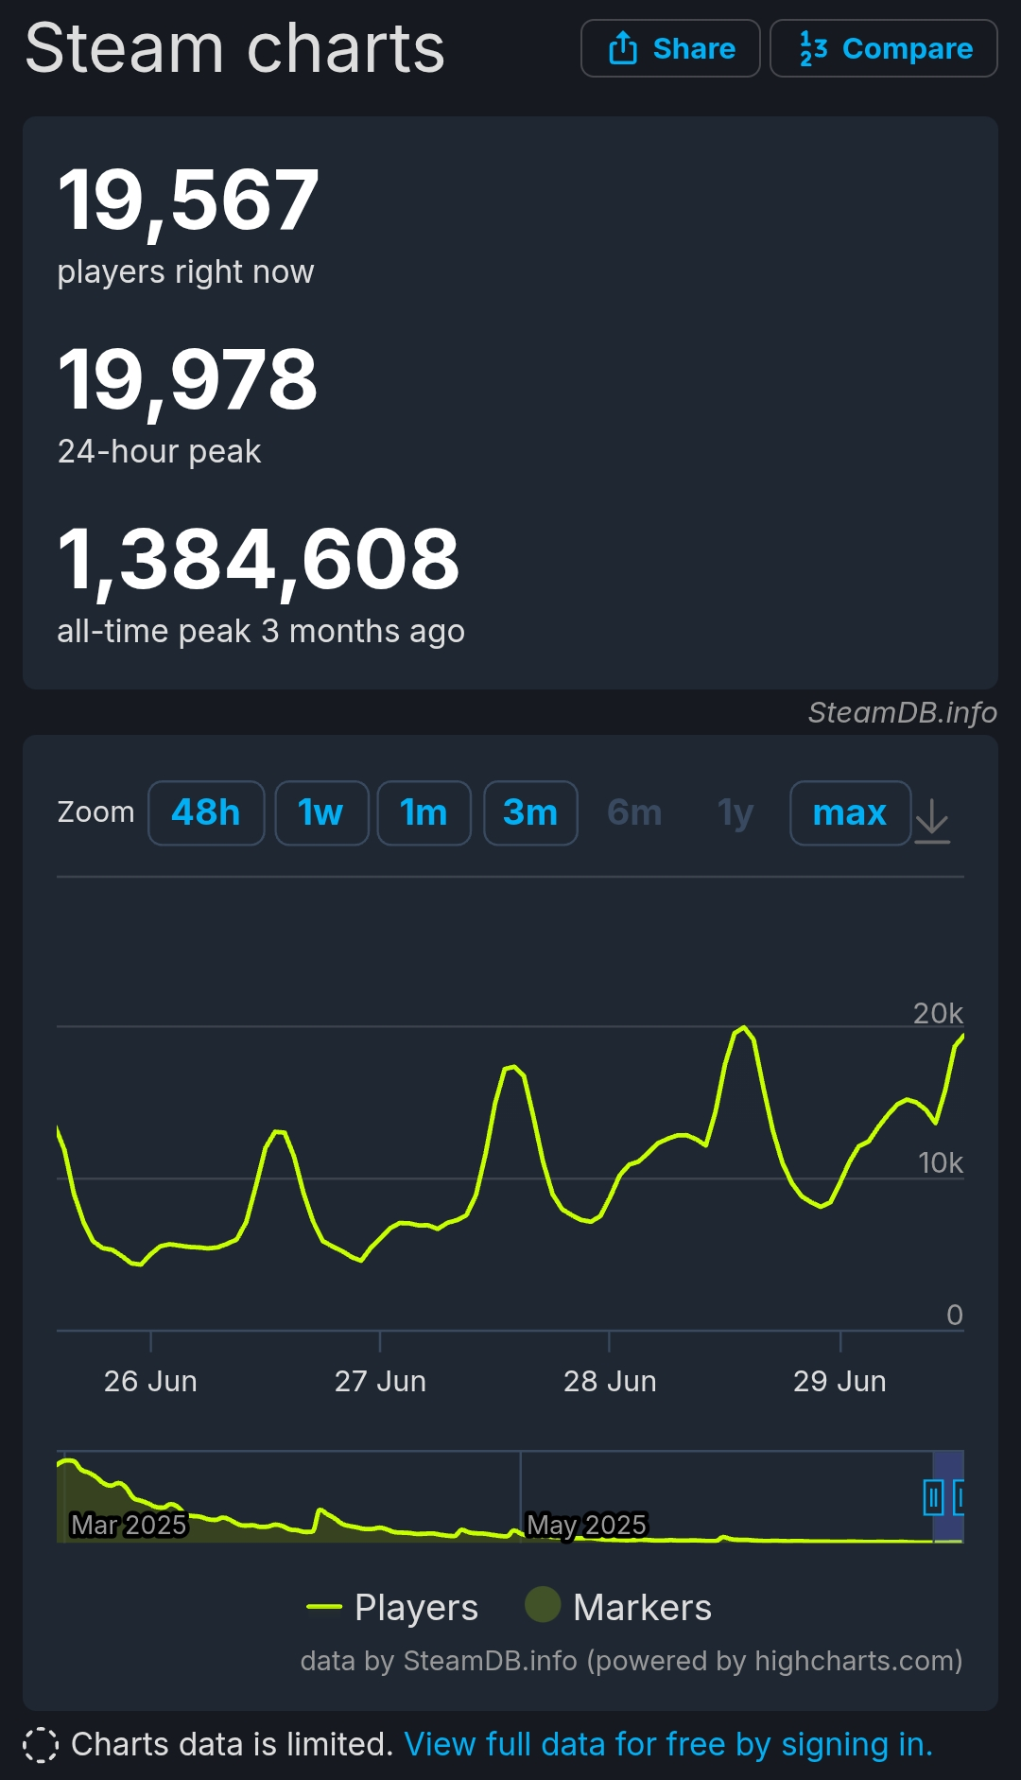Image resolution: width=1021 pixels, height=1780 pixels.
Task: Click the dashed circle limited-data icon
Action: pyautogui.click(x=41, y=1745)
